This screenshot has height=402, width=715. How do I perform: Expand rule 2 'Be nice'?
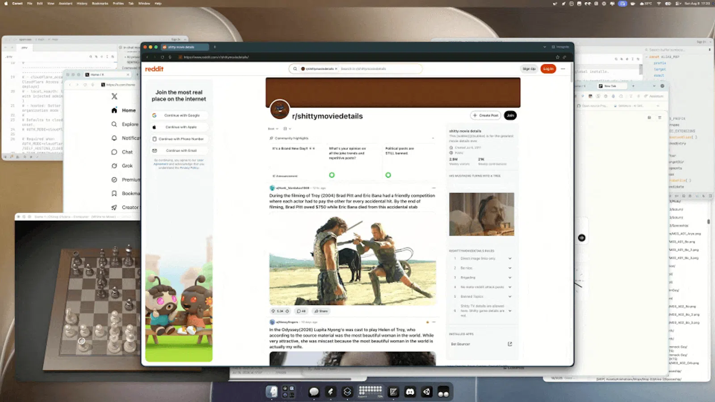(x=510, y=268)
